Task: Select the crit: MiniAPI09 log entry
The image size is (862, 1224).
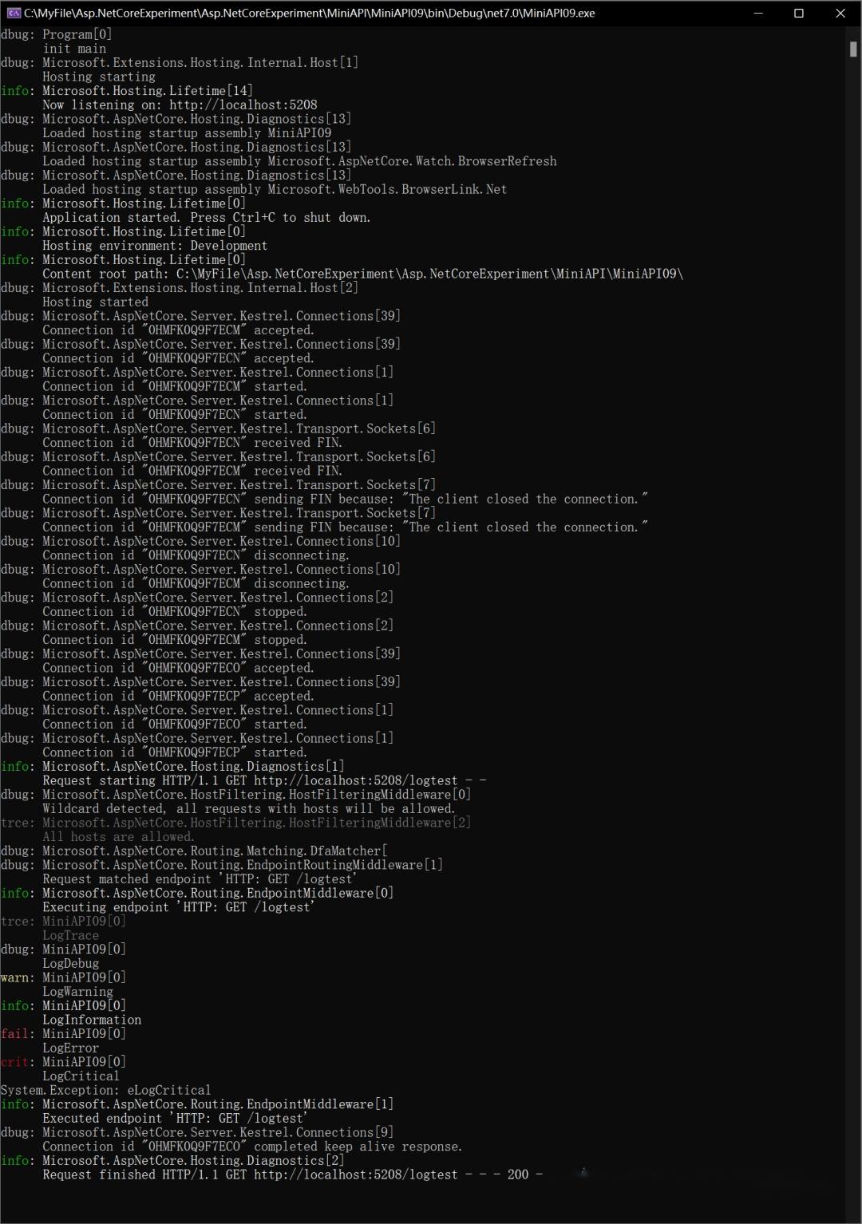Action: click(x=64, y=1061)
